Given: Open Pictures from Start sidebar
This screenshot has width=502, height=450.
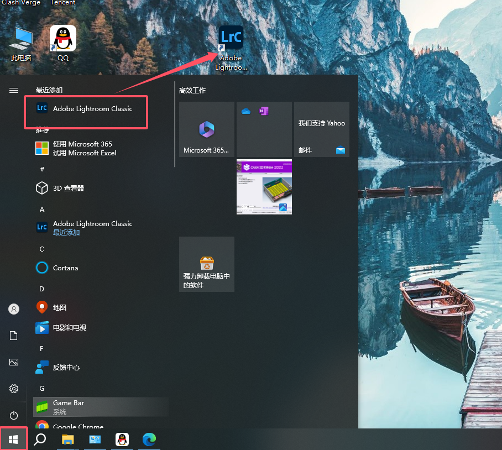Looking at the screenshot, I should [14, 362].
